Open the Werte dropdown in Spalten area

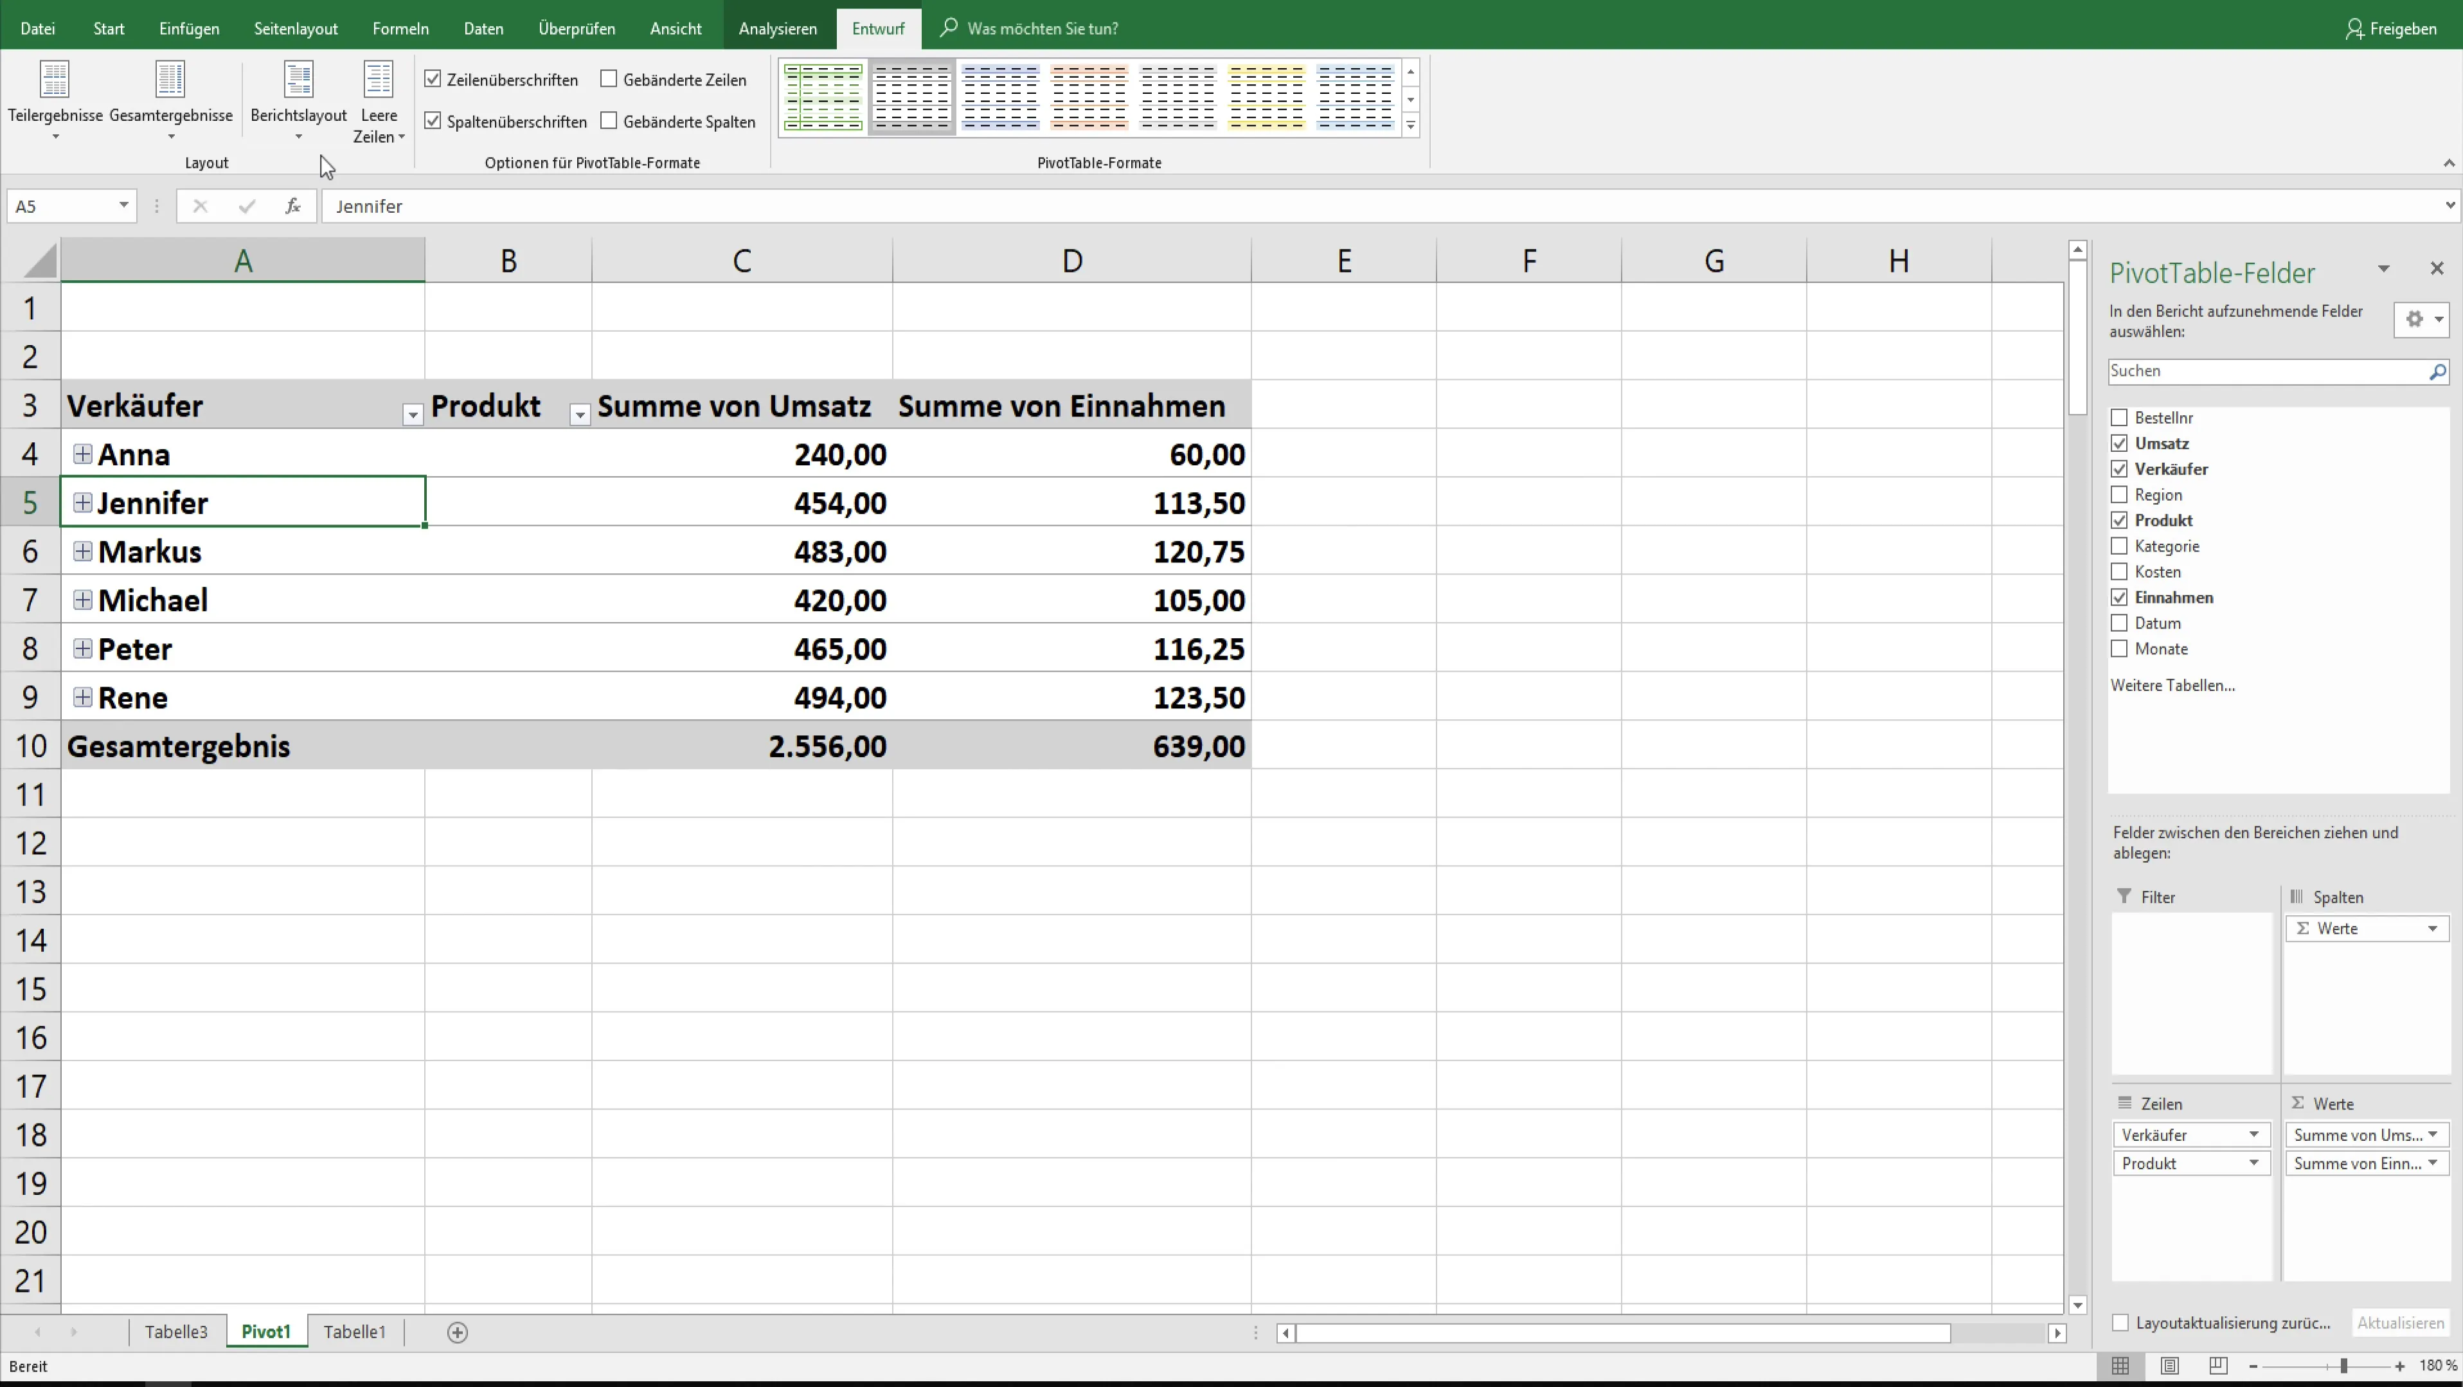point(2432,928)
